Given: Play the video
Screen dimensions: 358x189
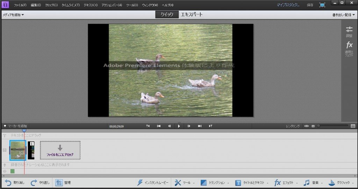Looking at the screenshot, I should click(179, 126).
